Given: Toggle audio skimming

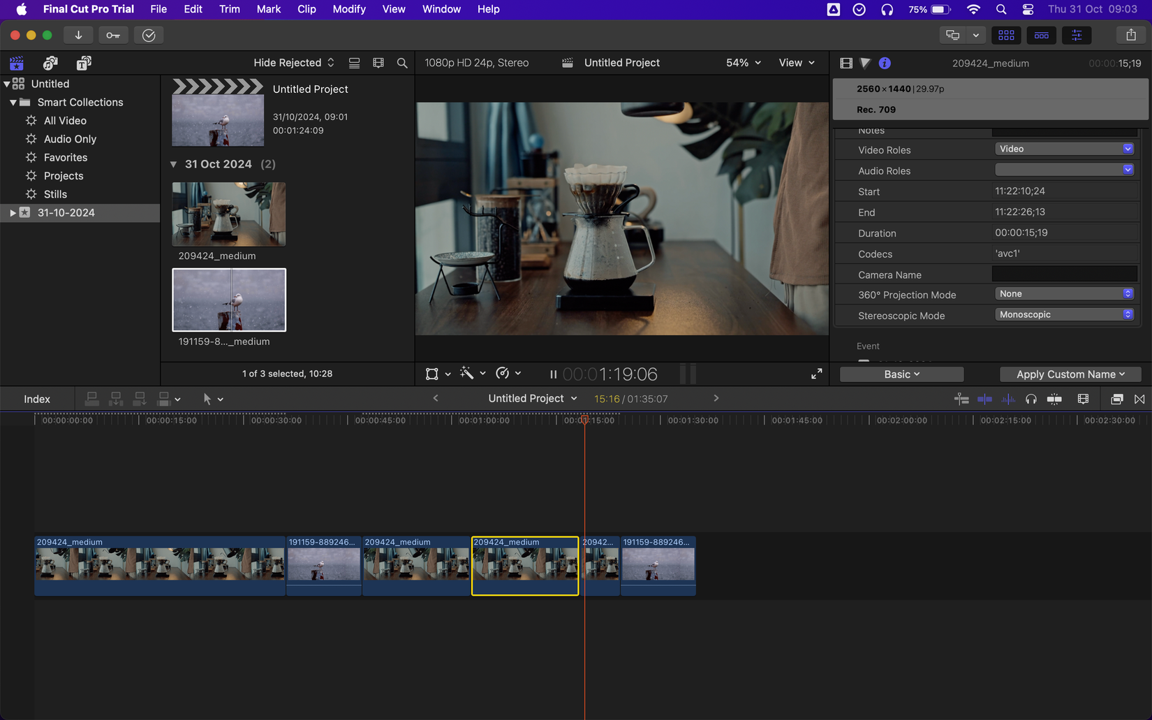Looking at the screenshot, I should coord(1008,399).
